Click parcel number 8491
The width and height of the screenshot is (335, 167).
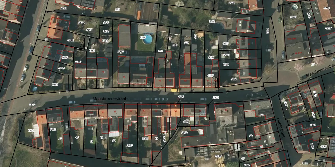coord(31,131)
